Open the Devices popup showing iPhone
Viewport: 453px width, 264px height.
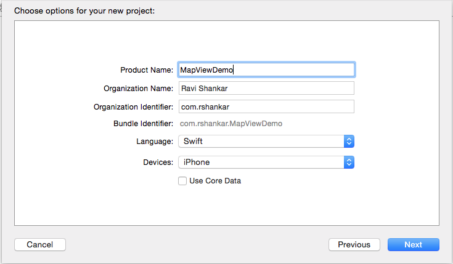pyautogui.click(x=266, y=162)
